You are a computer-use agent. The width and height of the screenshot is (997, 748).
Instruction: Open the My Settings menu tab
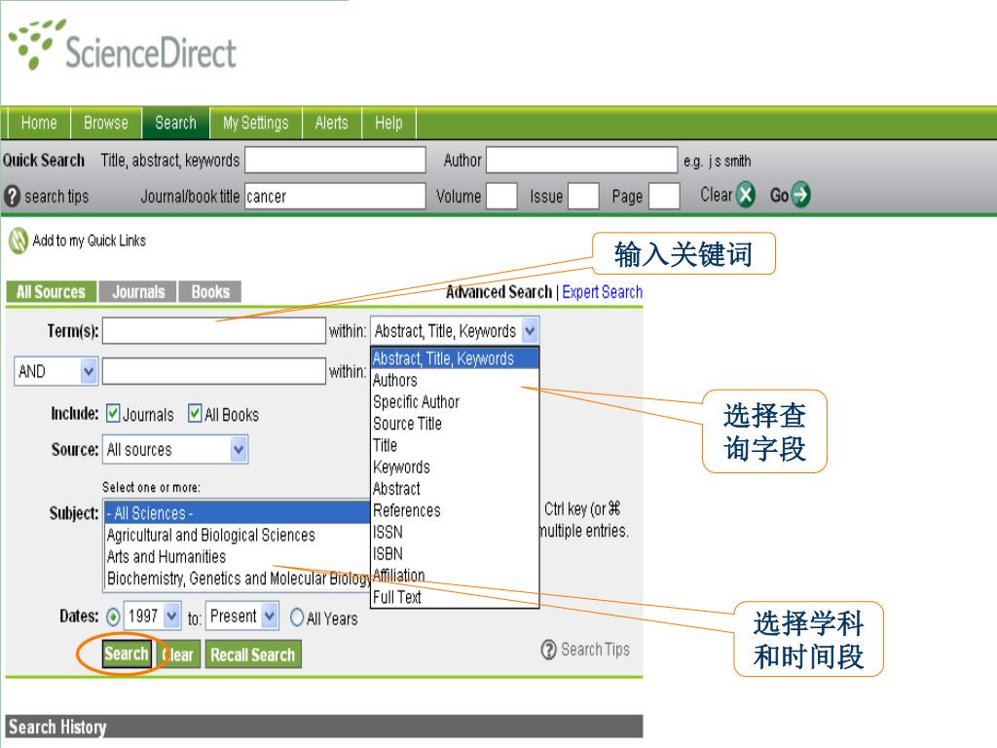256,123
